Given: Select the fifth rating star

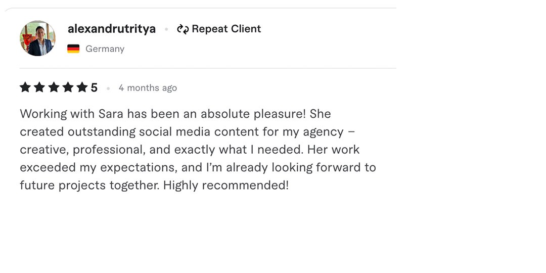Looking at the screenshot, I should point(82,87).
